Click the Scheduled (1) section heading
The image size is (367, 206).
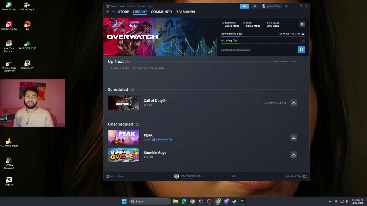[121, 90]
